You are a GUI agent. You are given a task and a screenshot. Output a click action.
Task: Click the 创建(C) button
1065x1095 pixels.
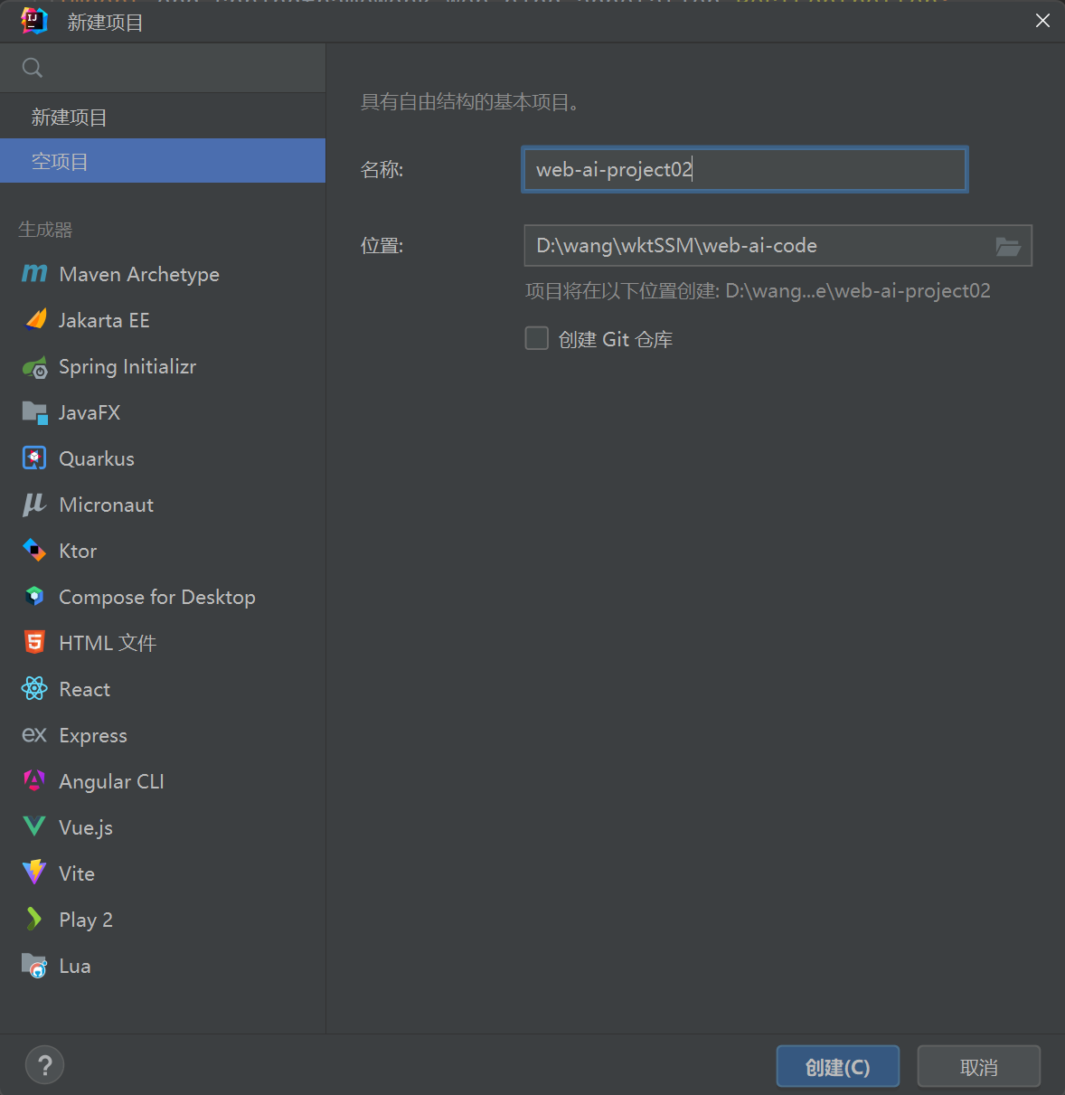coord(837,1067)
